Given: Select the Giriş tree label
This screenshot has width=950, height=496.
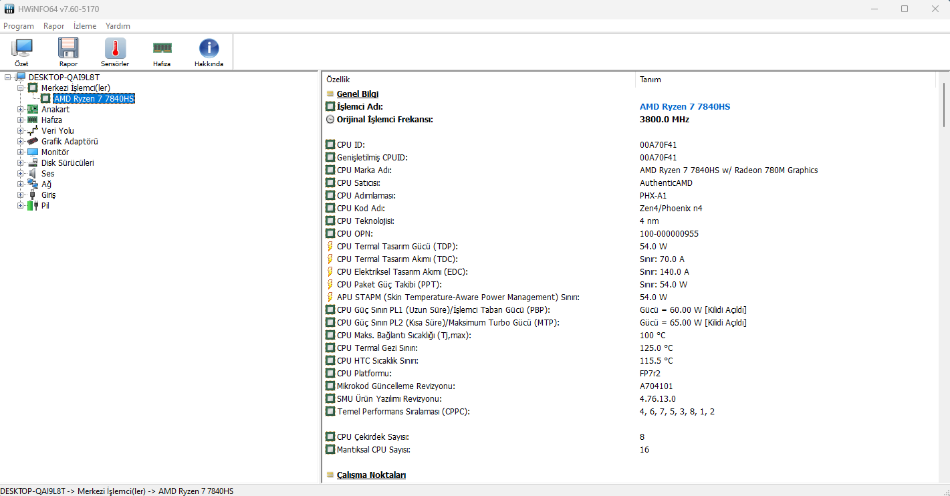Looking at the screenshot, I should pyautogui.click(x=49, y=195).
